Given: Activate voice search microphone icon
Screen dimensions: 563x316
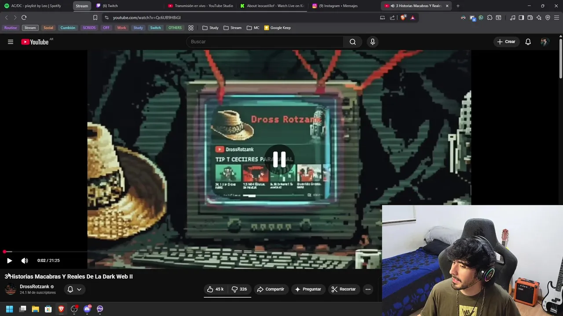Looking at the screenshot, I should point(373,42).
